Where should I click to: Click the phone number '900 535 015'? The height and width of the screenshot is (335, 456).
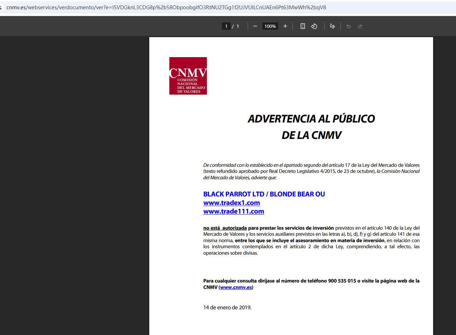pyautogui.click(x=342, y=281)
